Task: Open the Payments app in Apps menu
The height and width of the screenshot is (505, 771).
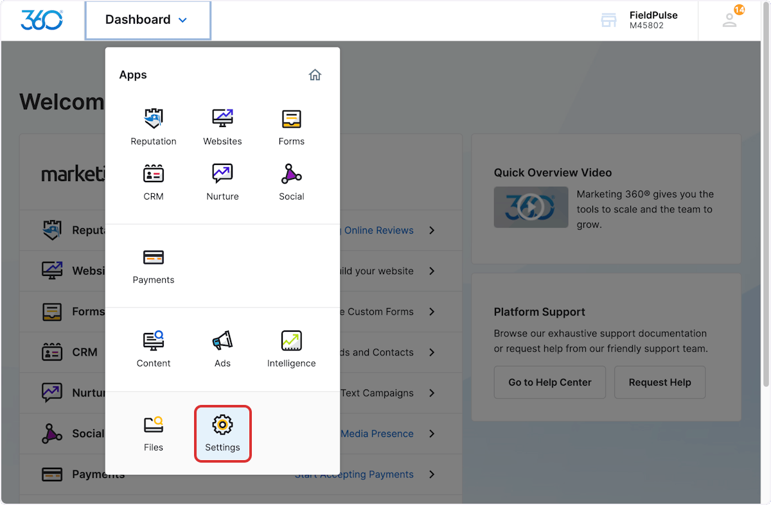Action: (154, 266)
